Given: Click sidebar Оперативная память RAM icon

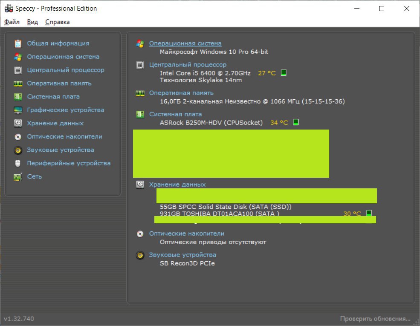Looking at the screenshot, I should pos(18,84).
